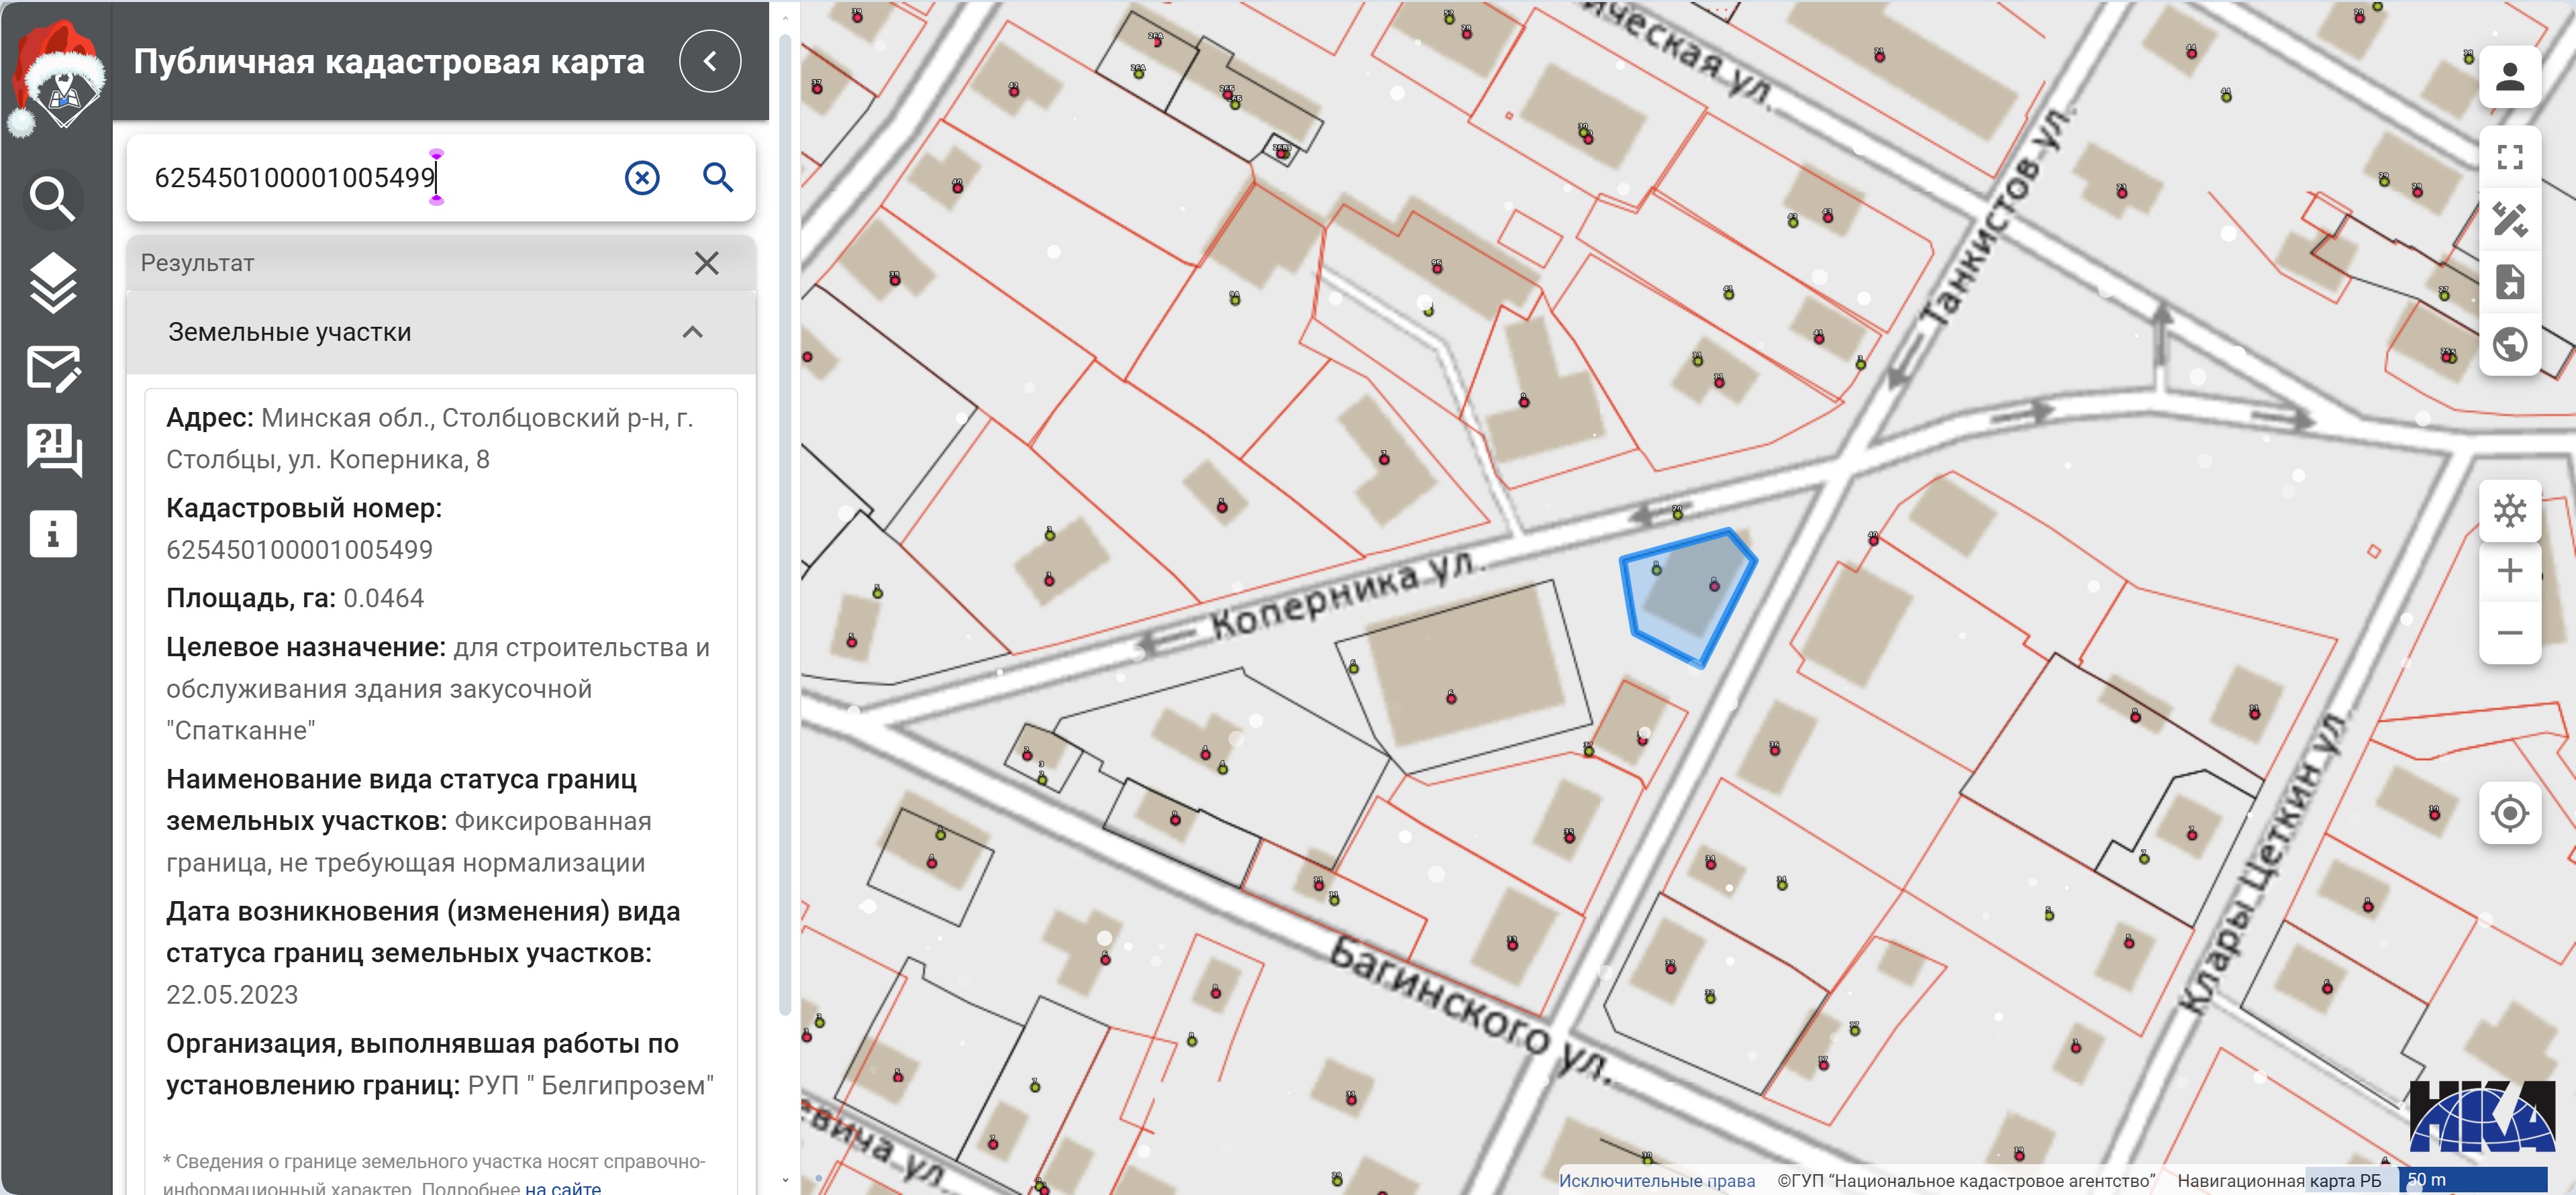Click the document export icon

(2509, 282)
